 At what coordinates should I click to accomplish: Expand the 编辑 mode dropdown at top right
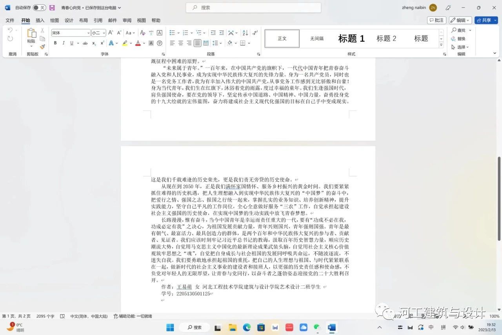click(460, 20)
